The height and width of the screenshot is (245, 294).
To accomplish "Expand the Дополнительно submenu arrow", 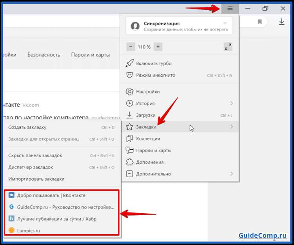I will tap(232, 174).
